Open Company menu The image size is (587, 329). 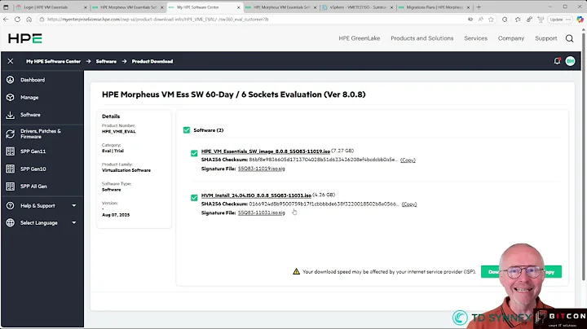(x=511, y=38)
